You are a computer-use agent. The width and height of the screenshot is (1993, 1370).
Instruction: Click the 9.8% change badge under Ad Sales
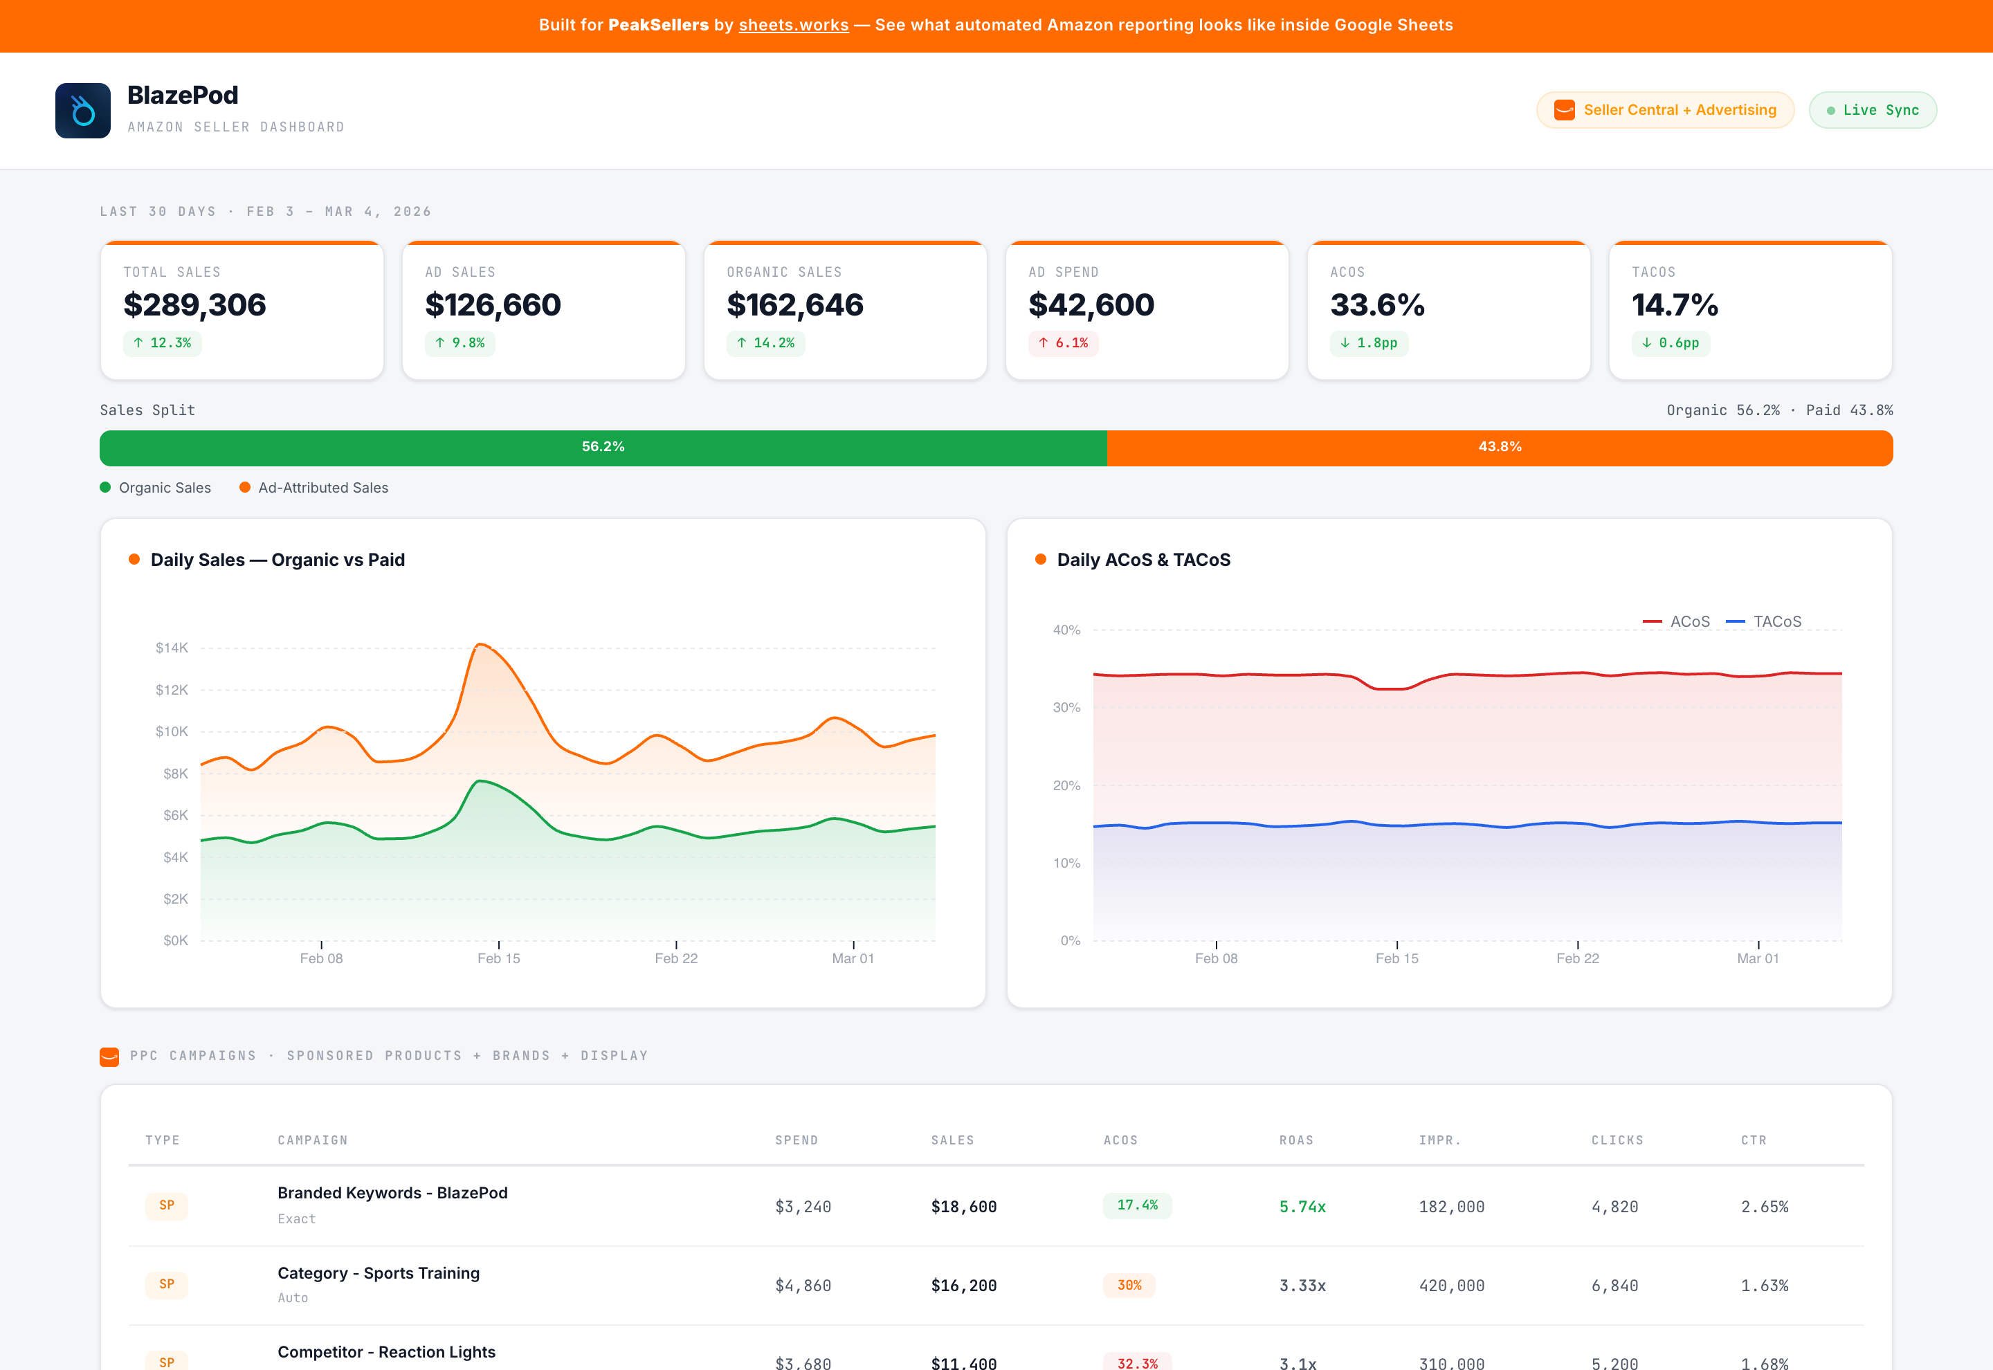click(460, 342)
